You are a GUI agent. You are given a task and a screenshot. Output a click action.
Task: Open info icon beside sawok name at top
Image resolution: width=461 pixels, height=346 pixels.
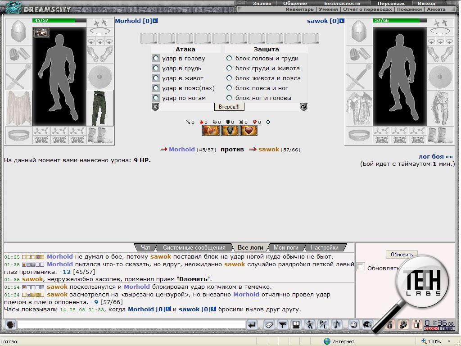[x=342, y=21]
